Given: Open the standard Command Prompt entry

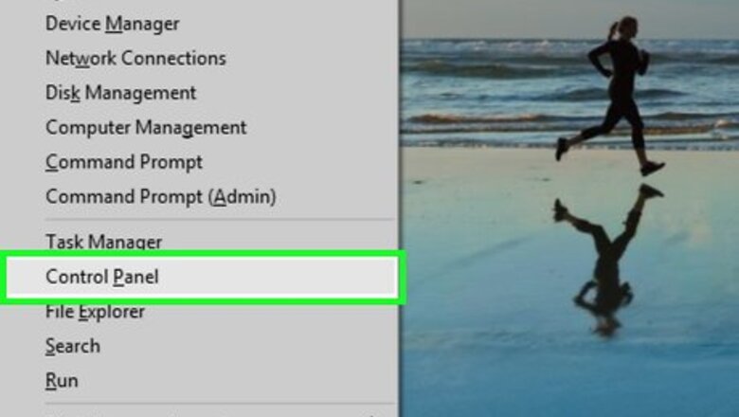Looking at the screenshot, I should tap(124, 162).
